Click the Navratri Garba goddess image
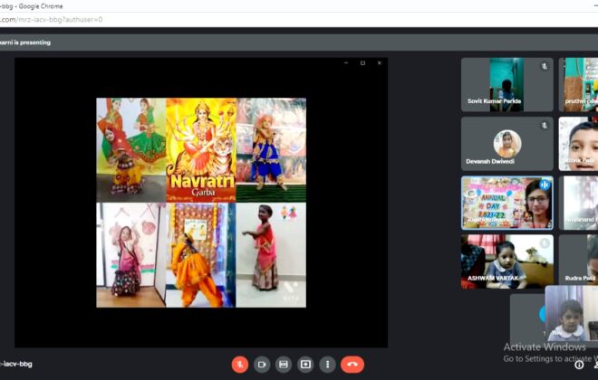Image resolution: width=598 pixels, height=380 pixels. coord(201,150)
